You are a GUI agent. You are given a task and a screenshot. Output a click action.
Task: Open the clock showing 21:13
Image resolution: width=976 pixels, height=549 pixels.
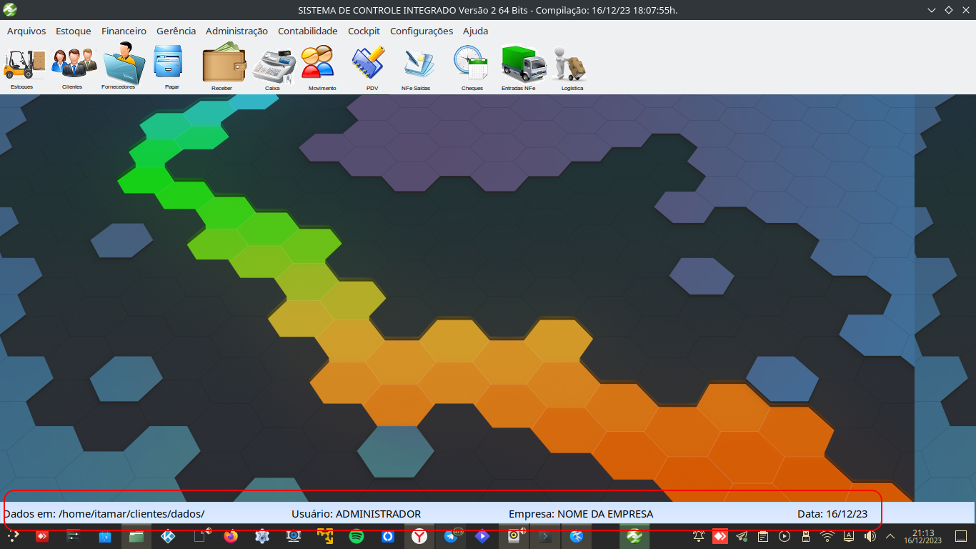point(923,536)
